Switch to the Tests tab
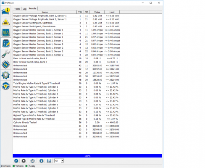 coord(17,9)
